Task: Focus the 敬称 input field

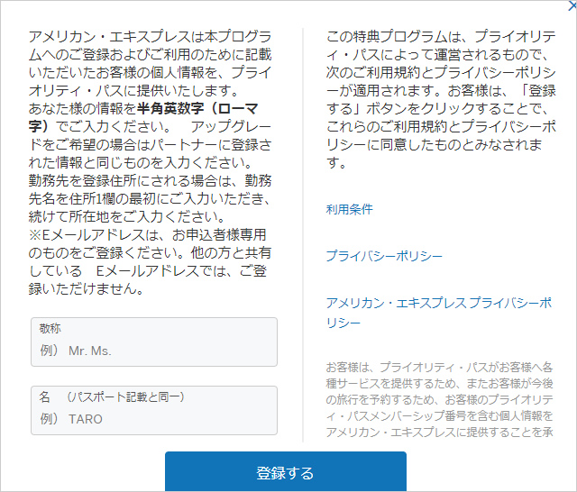Action: 154,342
